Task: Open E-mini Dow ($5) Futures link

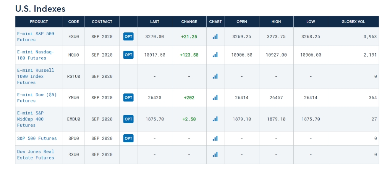Action: [x=37, y=98]
